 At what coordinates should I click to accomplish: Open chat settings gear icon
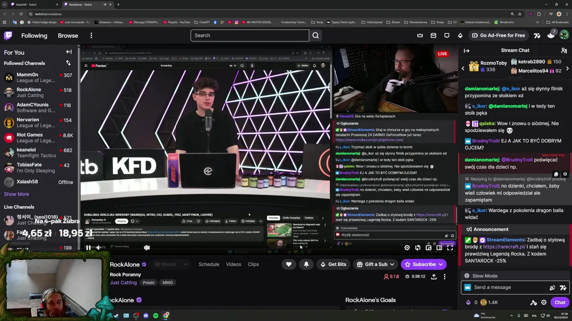[x=544, y=302]
